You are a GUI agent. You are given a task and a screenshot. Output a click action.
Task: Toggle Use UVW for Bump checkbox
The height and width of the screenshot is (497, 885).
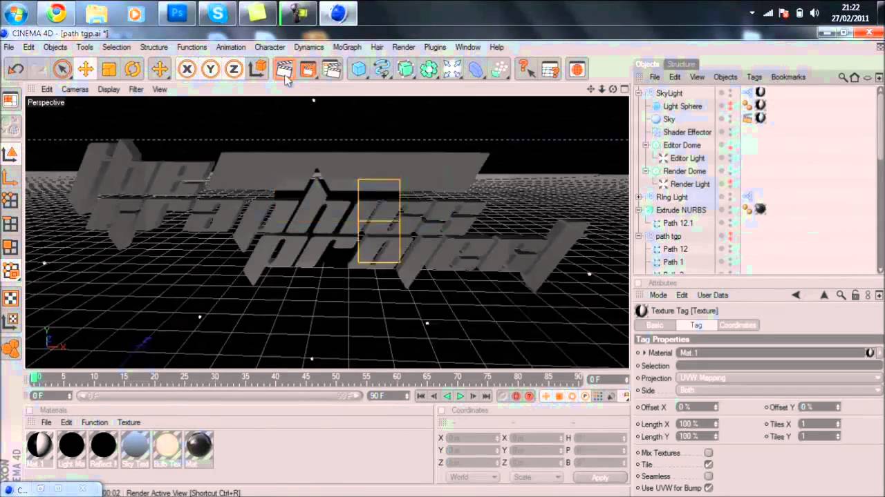709,488
